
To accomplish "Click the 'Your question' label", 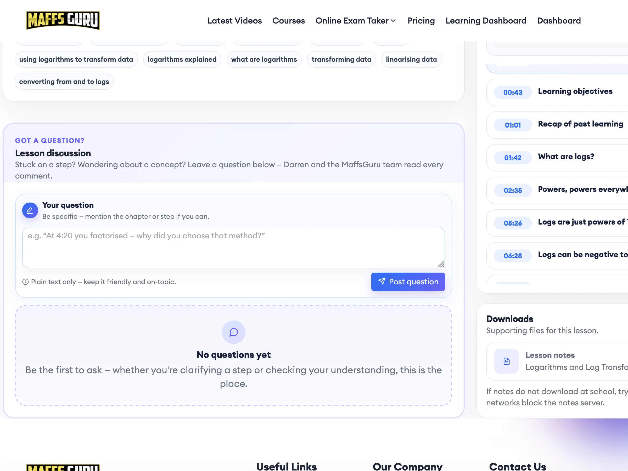I will click(x=68, y=205).
